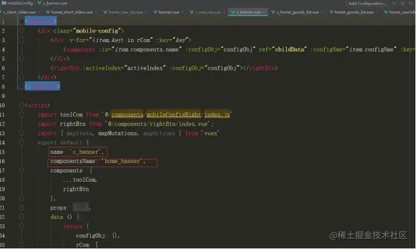This screenshot has width=416, height=249.
Task: Click 'rCom' in the v-for expression
Action: (x=143, y=40)
